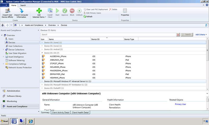Click Overview in the breadcrumb path
The height and width of the screenshot is (125, 209).
(52, 25)
